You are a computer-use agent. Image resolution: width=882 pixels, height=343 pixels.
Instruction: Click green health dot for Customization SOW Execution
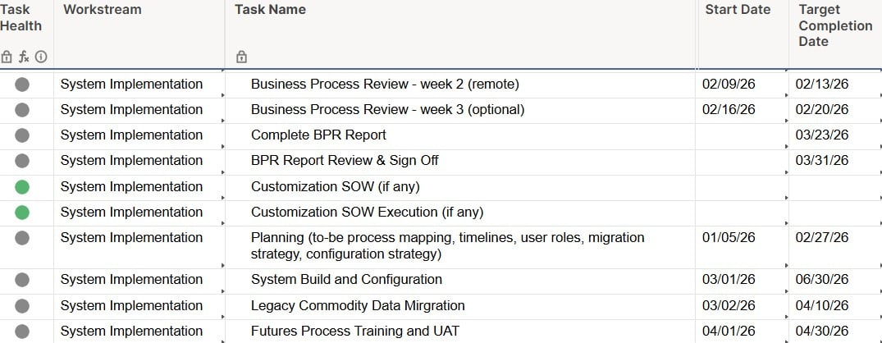(22, 213)
